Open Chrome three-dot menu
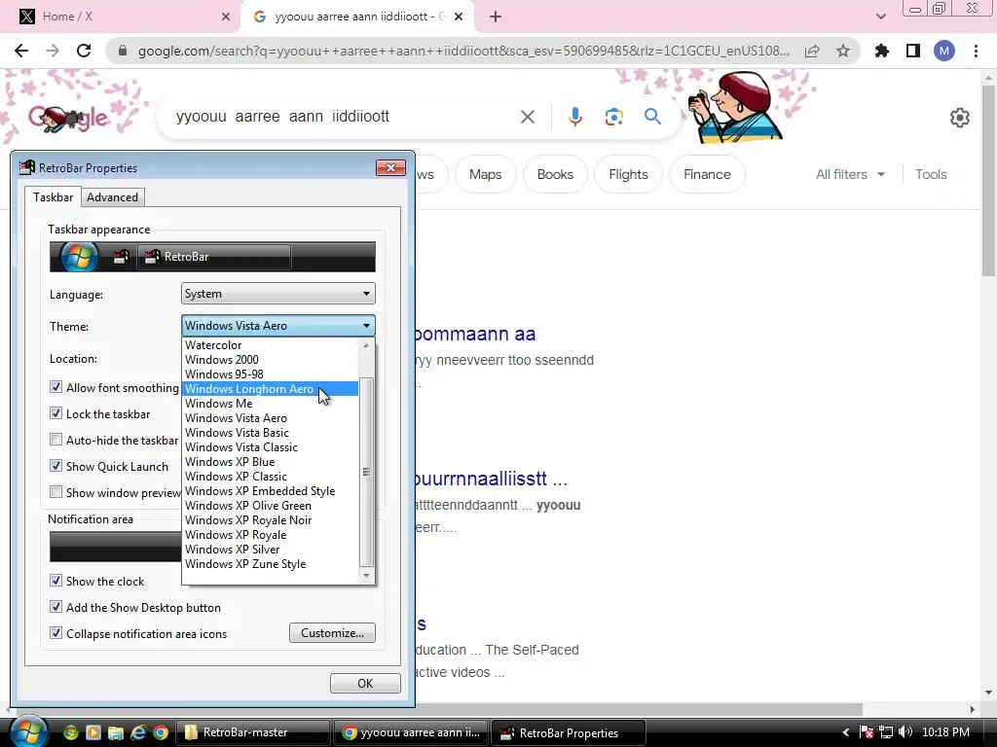997x747 pixels. point(976,51)
